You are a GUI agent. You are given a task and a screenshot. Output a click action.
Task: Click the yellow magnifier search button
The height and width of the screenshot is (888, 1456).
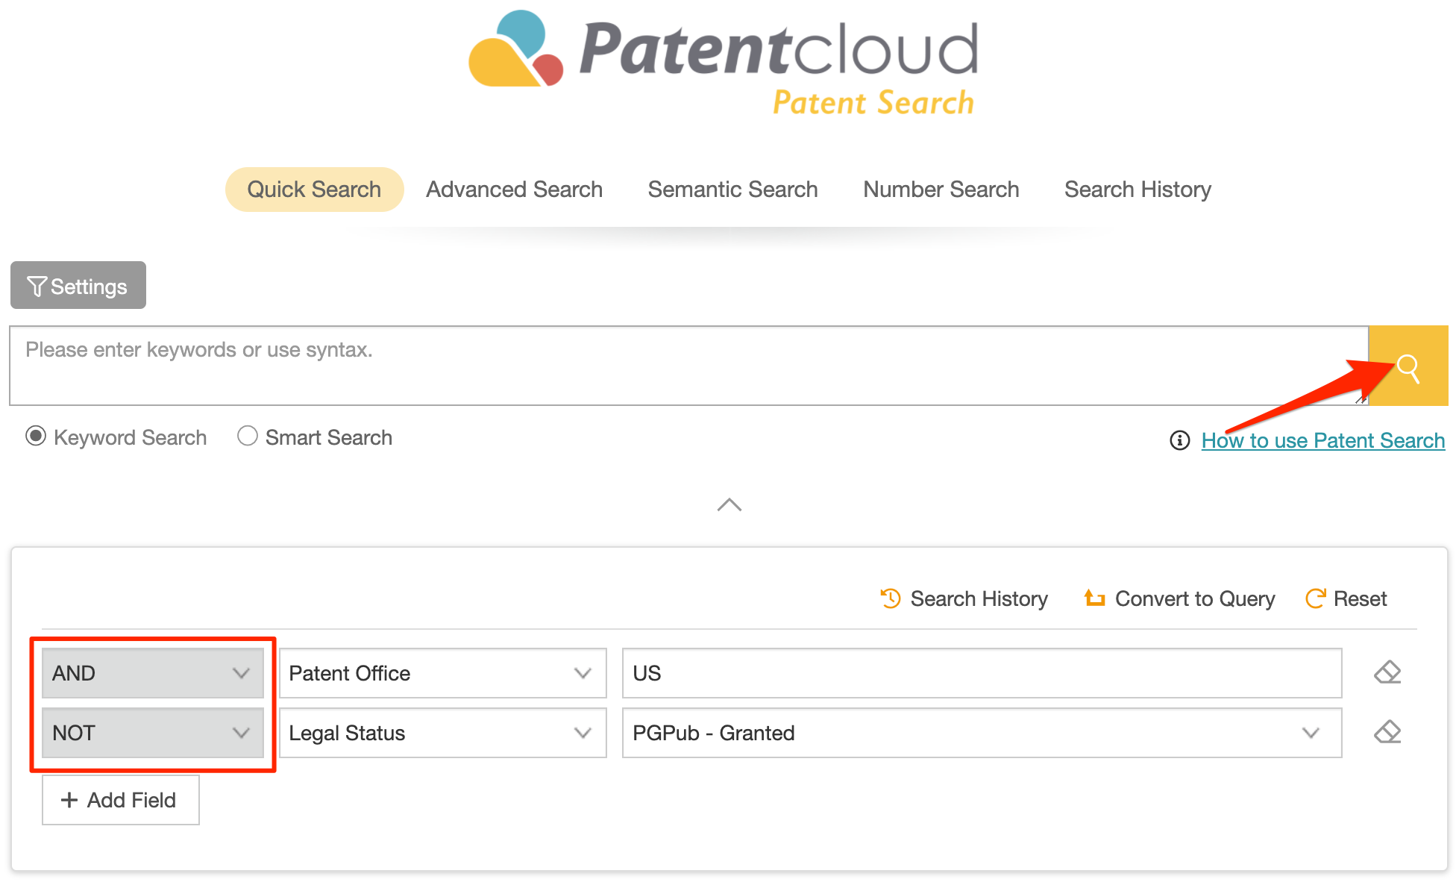coord(1408,366)
